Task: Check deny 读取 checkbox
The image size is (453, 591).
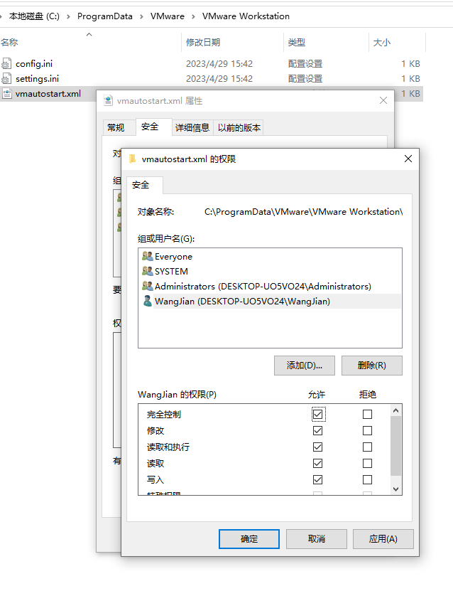Action: [x=367, y=463]
